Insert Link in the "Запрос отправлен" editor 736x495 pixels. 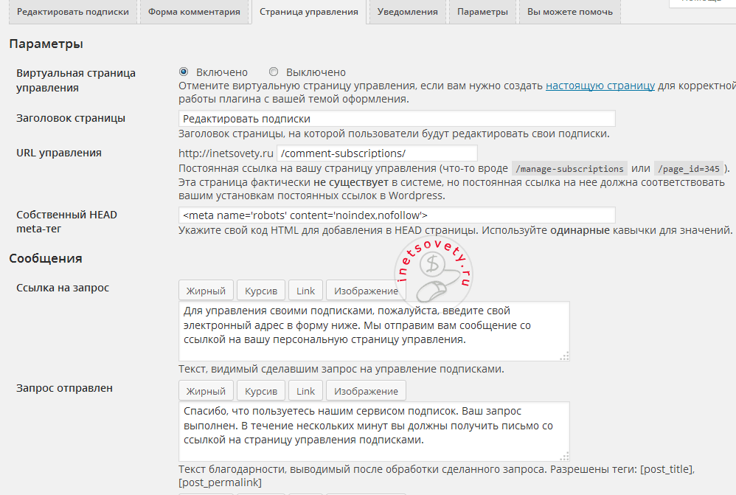(305, 390)
